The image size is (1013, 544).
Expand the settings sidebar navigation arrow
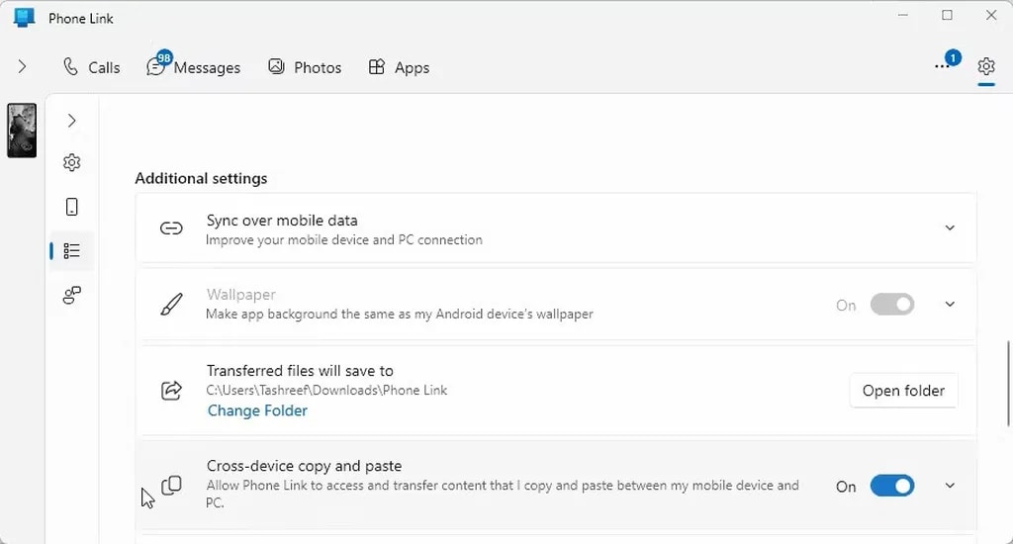click(x=71, y=121)
